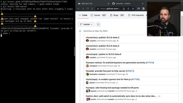Image resolution: width=183 pixels, height=103 pixels.
Task: Click failed status X on xiongemi commit
Action: tap(119, 66)
